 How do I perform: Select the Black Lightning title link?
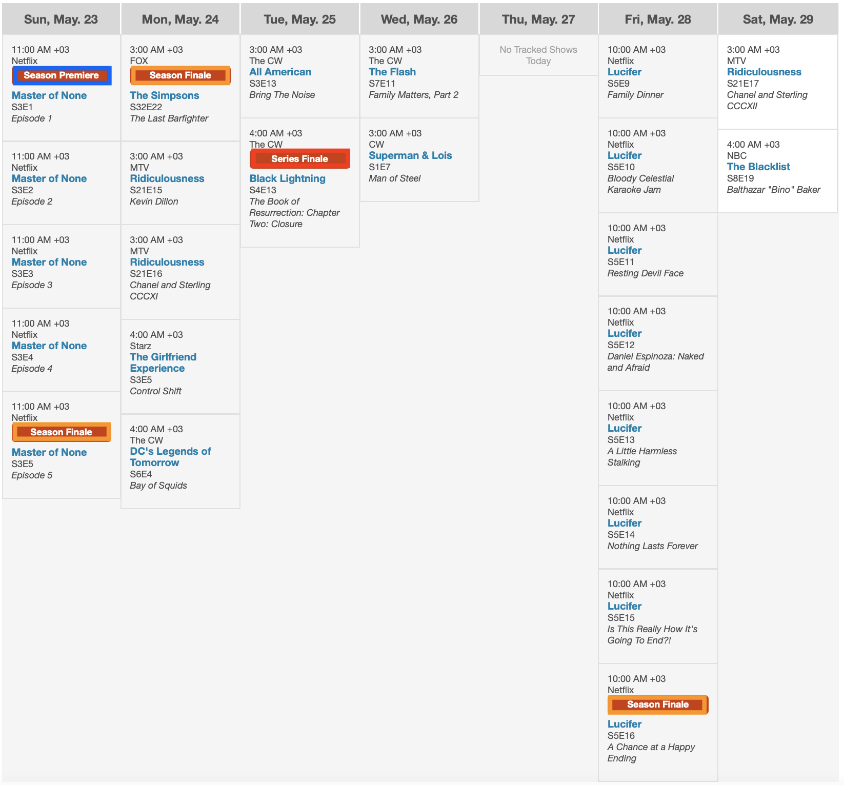point(287,178)
